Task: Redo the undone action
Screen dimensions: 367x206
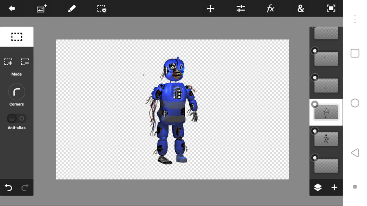Action: (x=25, y=188)
